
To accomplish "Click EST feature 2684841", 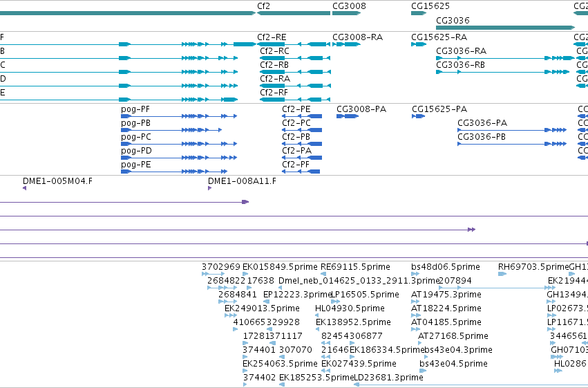I will pos(227,302).
